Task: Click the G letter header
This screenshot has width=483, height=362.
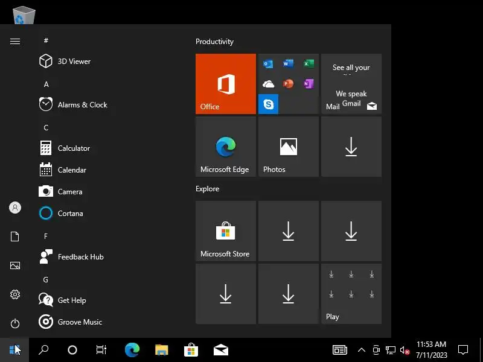Action: click(46, 279)
